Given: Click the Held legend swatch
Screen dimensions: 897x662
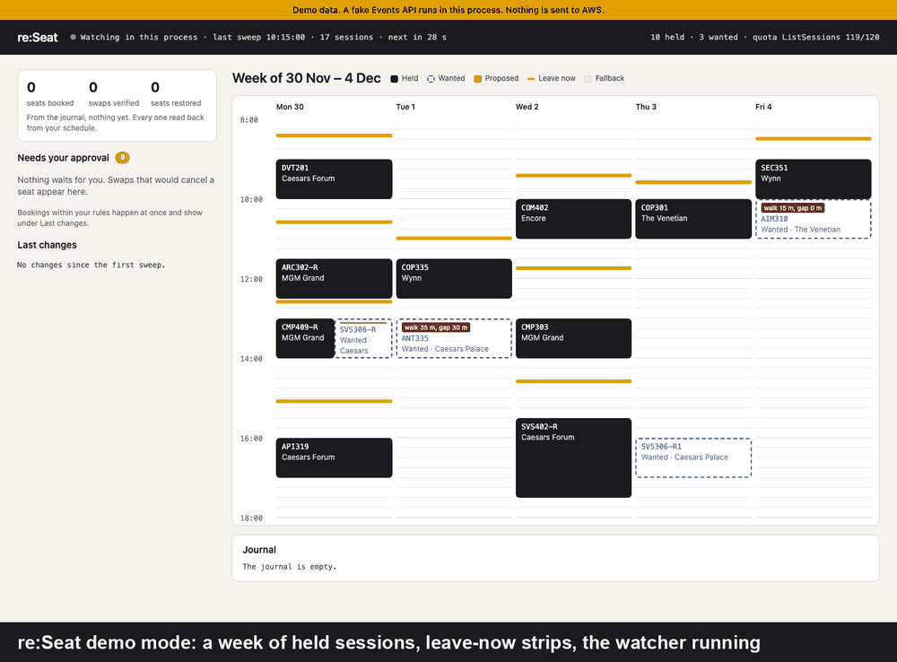Looking at the screenshot, I should (x=394, y=79).
